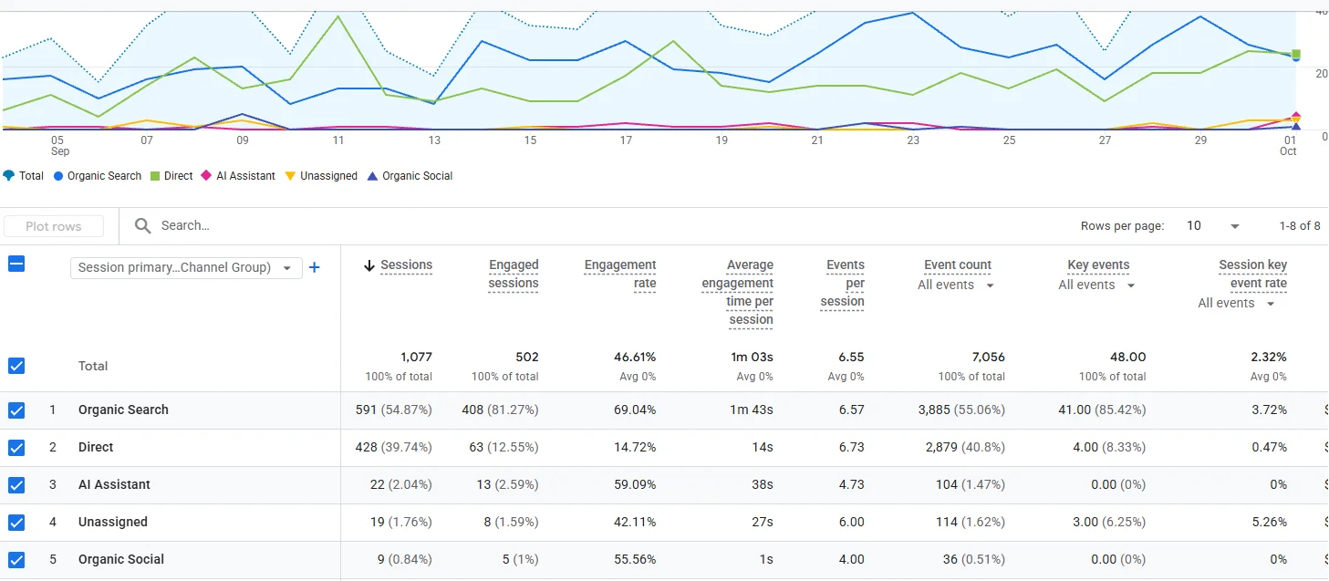Sort by Session key event rate header

click(x=1252, y=274)
